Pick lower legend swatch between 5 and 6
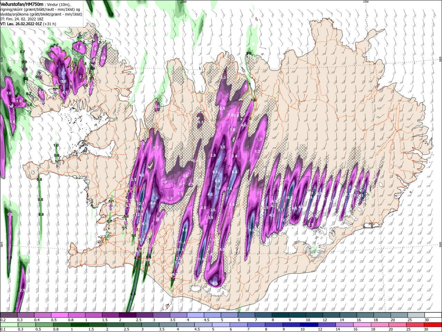The width and height of the screenshot is (442, 332). 221,325
